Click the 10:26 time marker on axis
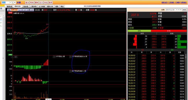This screenshot has width=188, height=100. pos(48,99)
